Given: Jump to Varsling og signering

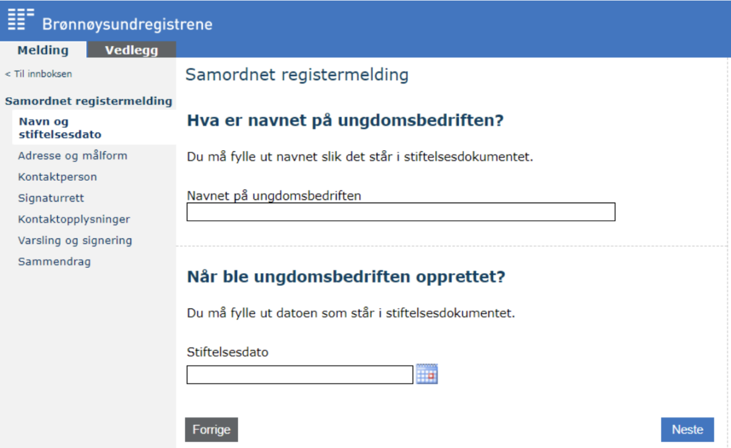Looking at the screenshot, I should [x=75, y=240].
